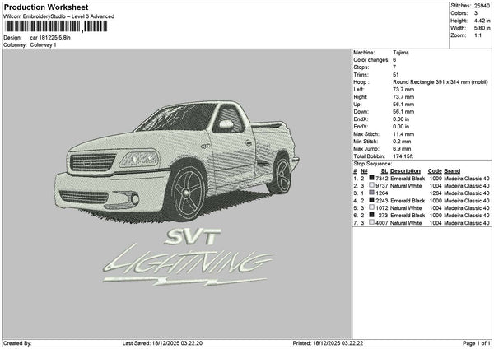Click the white swatch for stop 2 (9737 stitches)
The image size is (494, 349).
[372, 185]
